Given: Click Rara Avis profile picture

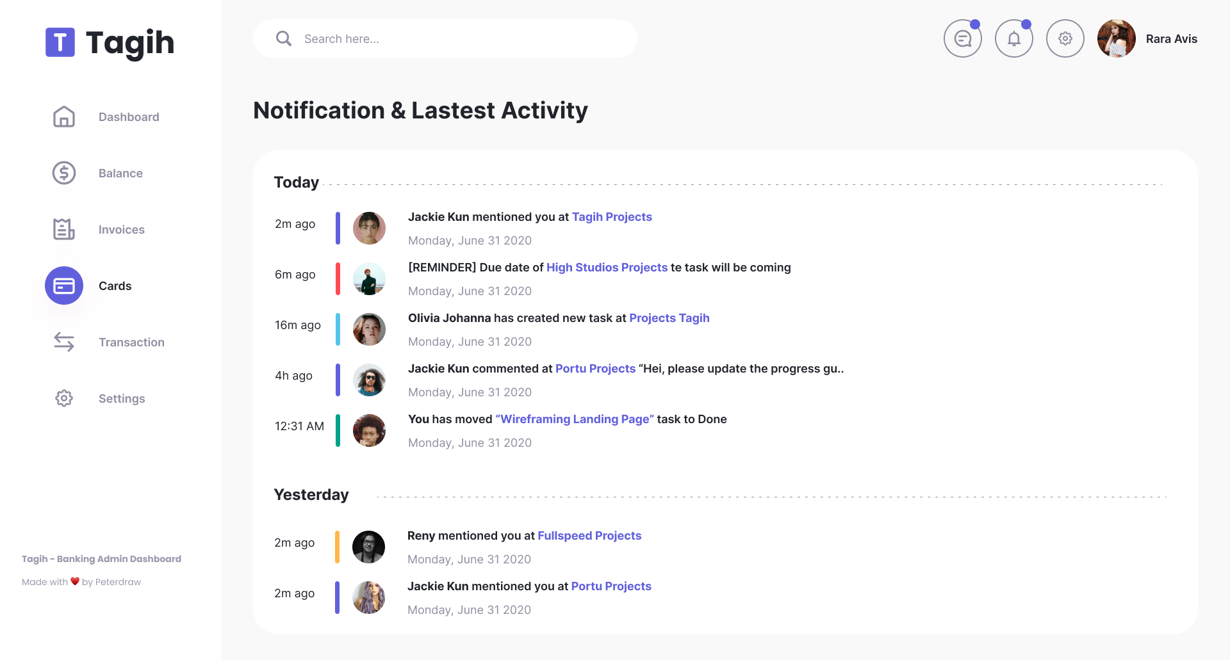Looking at the screenshot, I should click(1116, 39).
